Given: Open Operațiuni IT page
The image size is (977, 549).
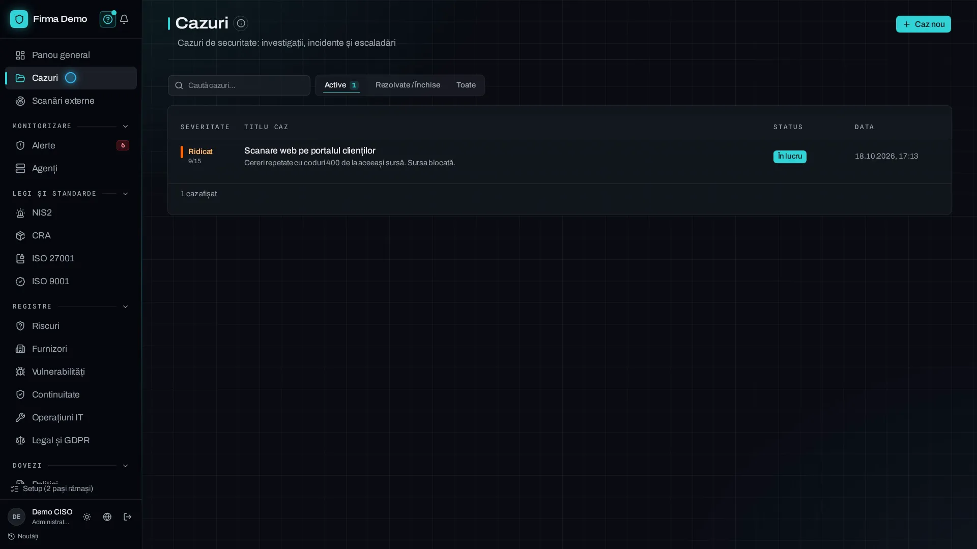Looking at the screenshot, I should [x=71, y=417].
